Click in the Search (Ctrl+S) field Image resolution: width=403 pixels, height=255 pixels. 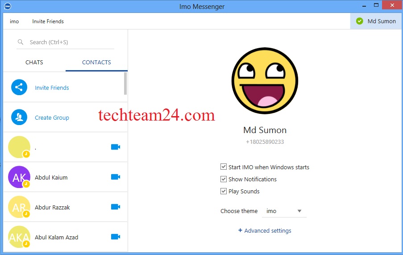point(65,42)
